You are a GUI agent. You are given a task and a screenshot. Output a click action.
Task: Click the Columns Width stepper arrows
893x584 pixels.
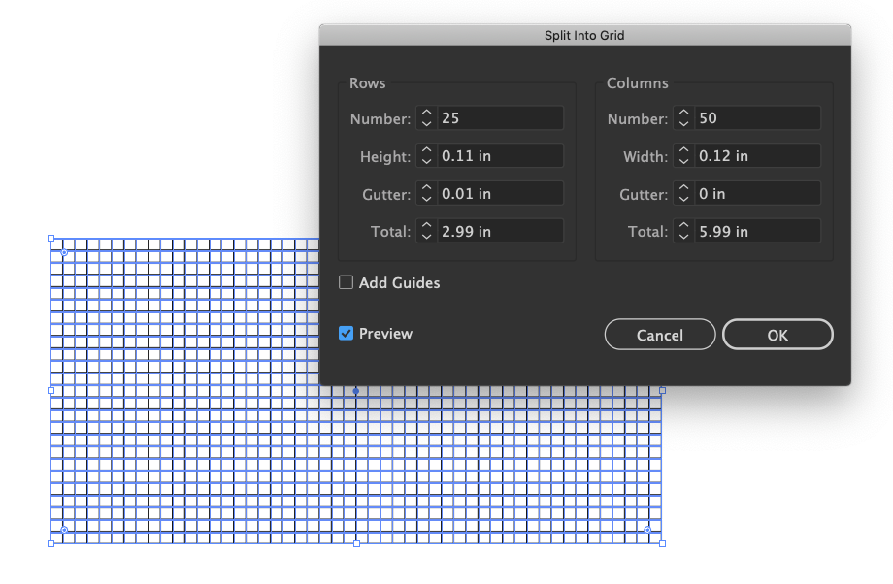683,156
